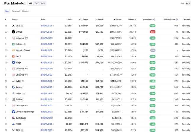The image size is (195, 133).
Task: Click the Confidence column info icon
Action: tap(154, 20)
